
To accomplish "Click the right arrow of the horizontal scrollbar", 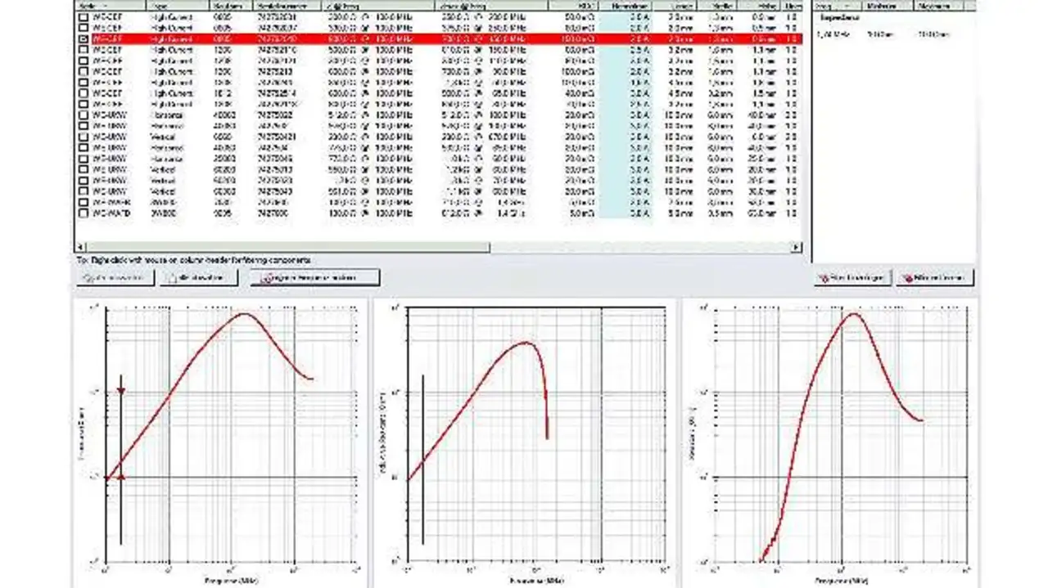I will 797,247.
